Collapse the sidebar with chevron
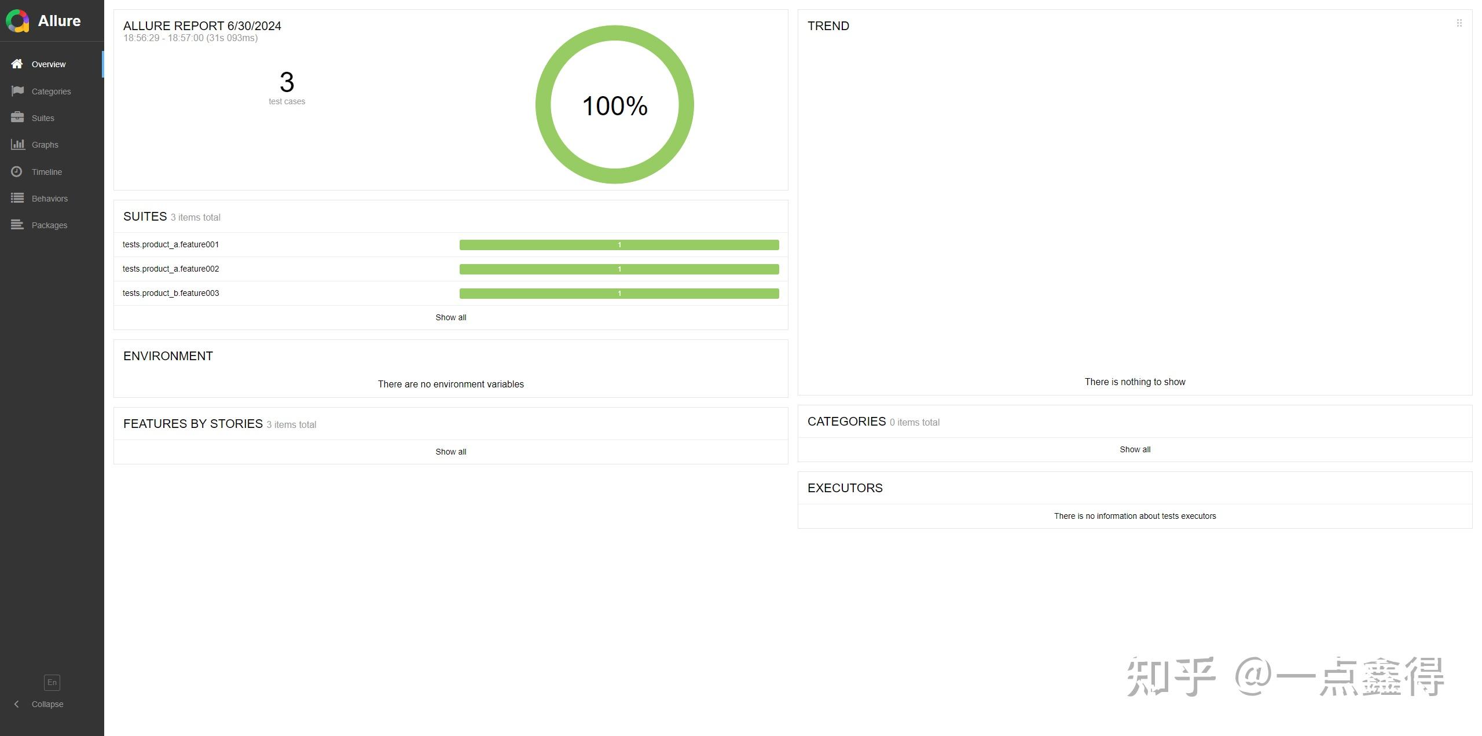The height and width of the screenshot is (736, 1482). 16,704
